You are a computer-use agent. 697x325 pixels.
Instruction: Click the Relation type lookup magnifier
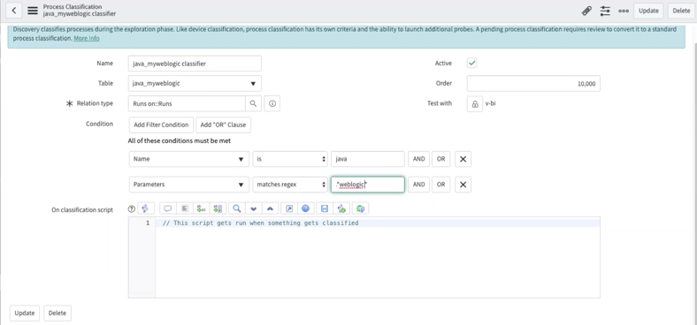(x=253, y=103)
